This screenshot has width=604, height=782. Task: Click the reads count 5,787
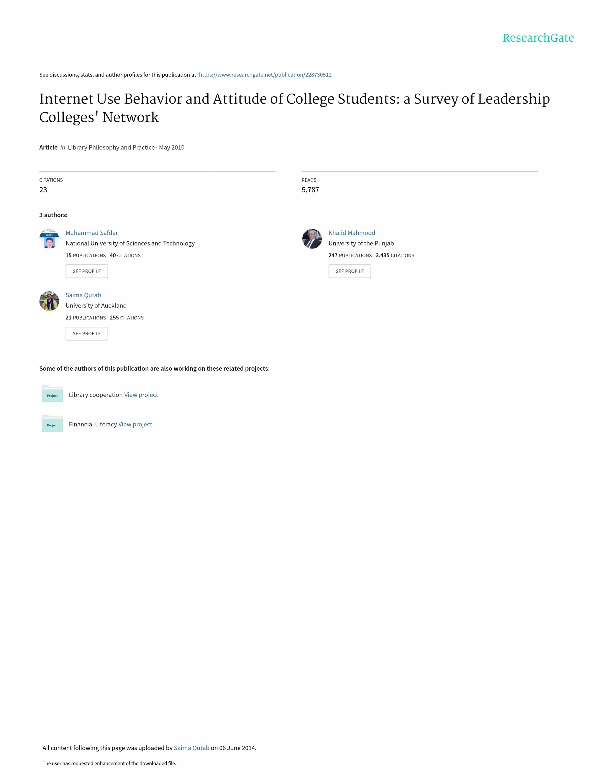coord(310,190)
